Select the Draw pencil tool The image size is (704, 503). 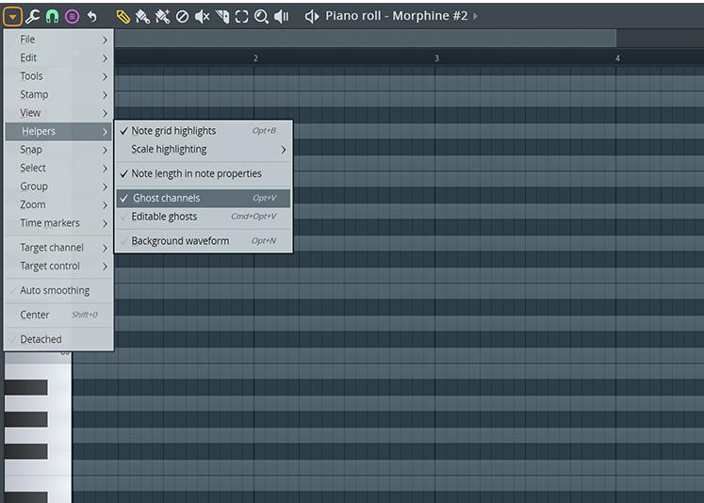coord(123,16)
